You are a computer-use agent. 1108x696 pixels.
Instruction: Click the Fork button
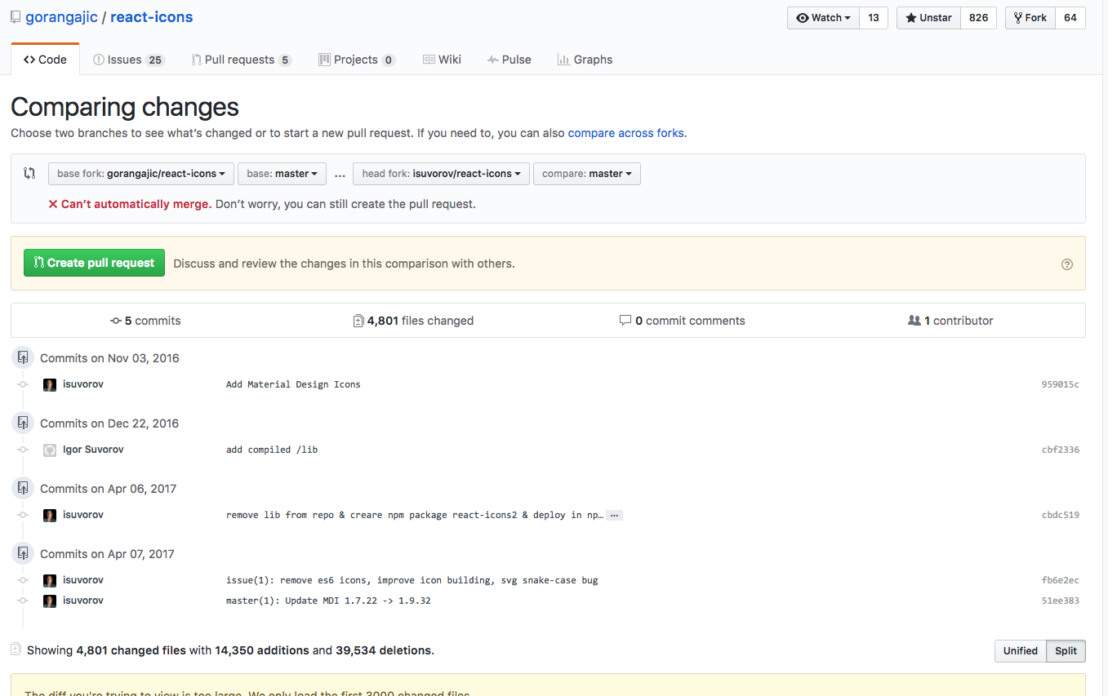pos(1030,18)
